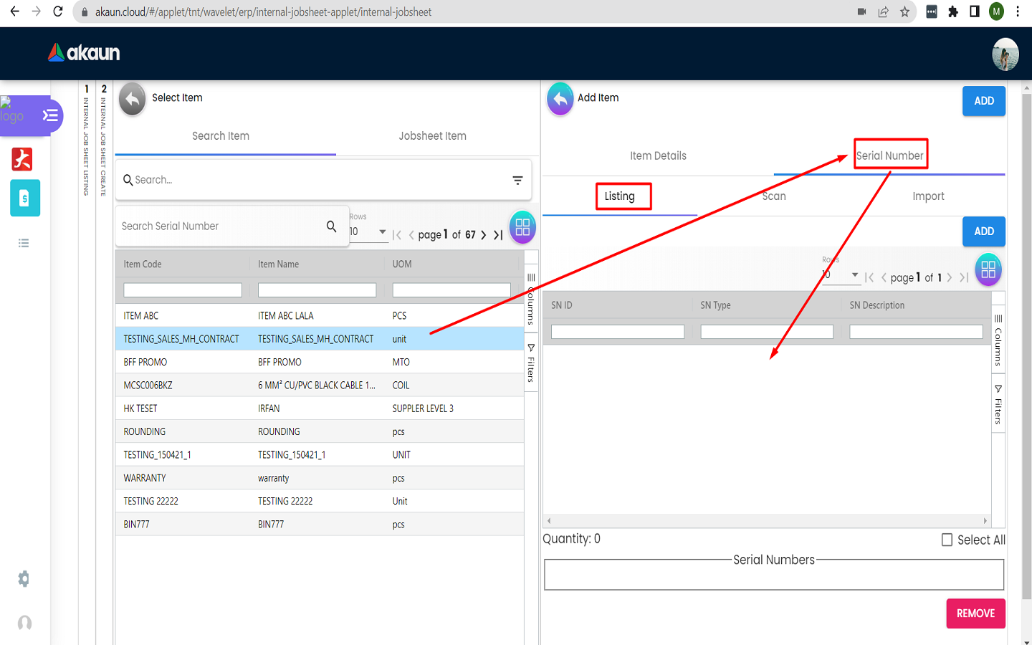Click the SN ID filter input field
Viewport: 1032px width, 645px height.
[617, 332]
